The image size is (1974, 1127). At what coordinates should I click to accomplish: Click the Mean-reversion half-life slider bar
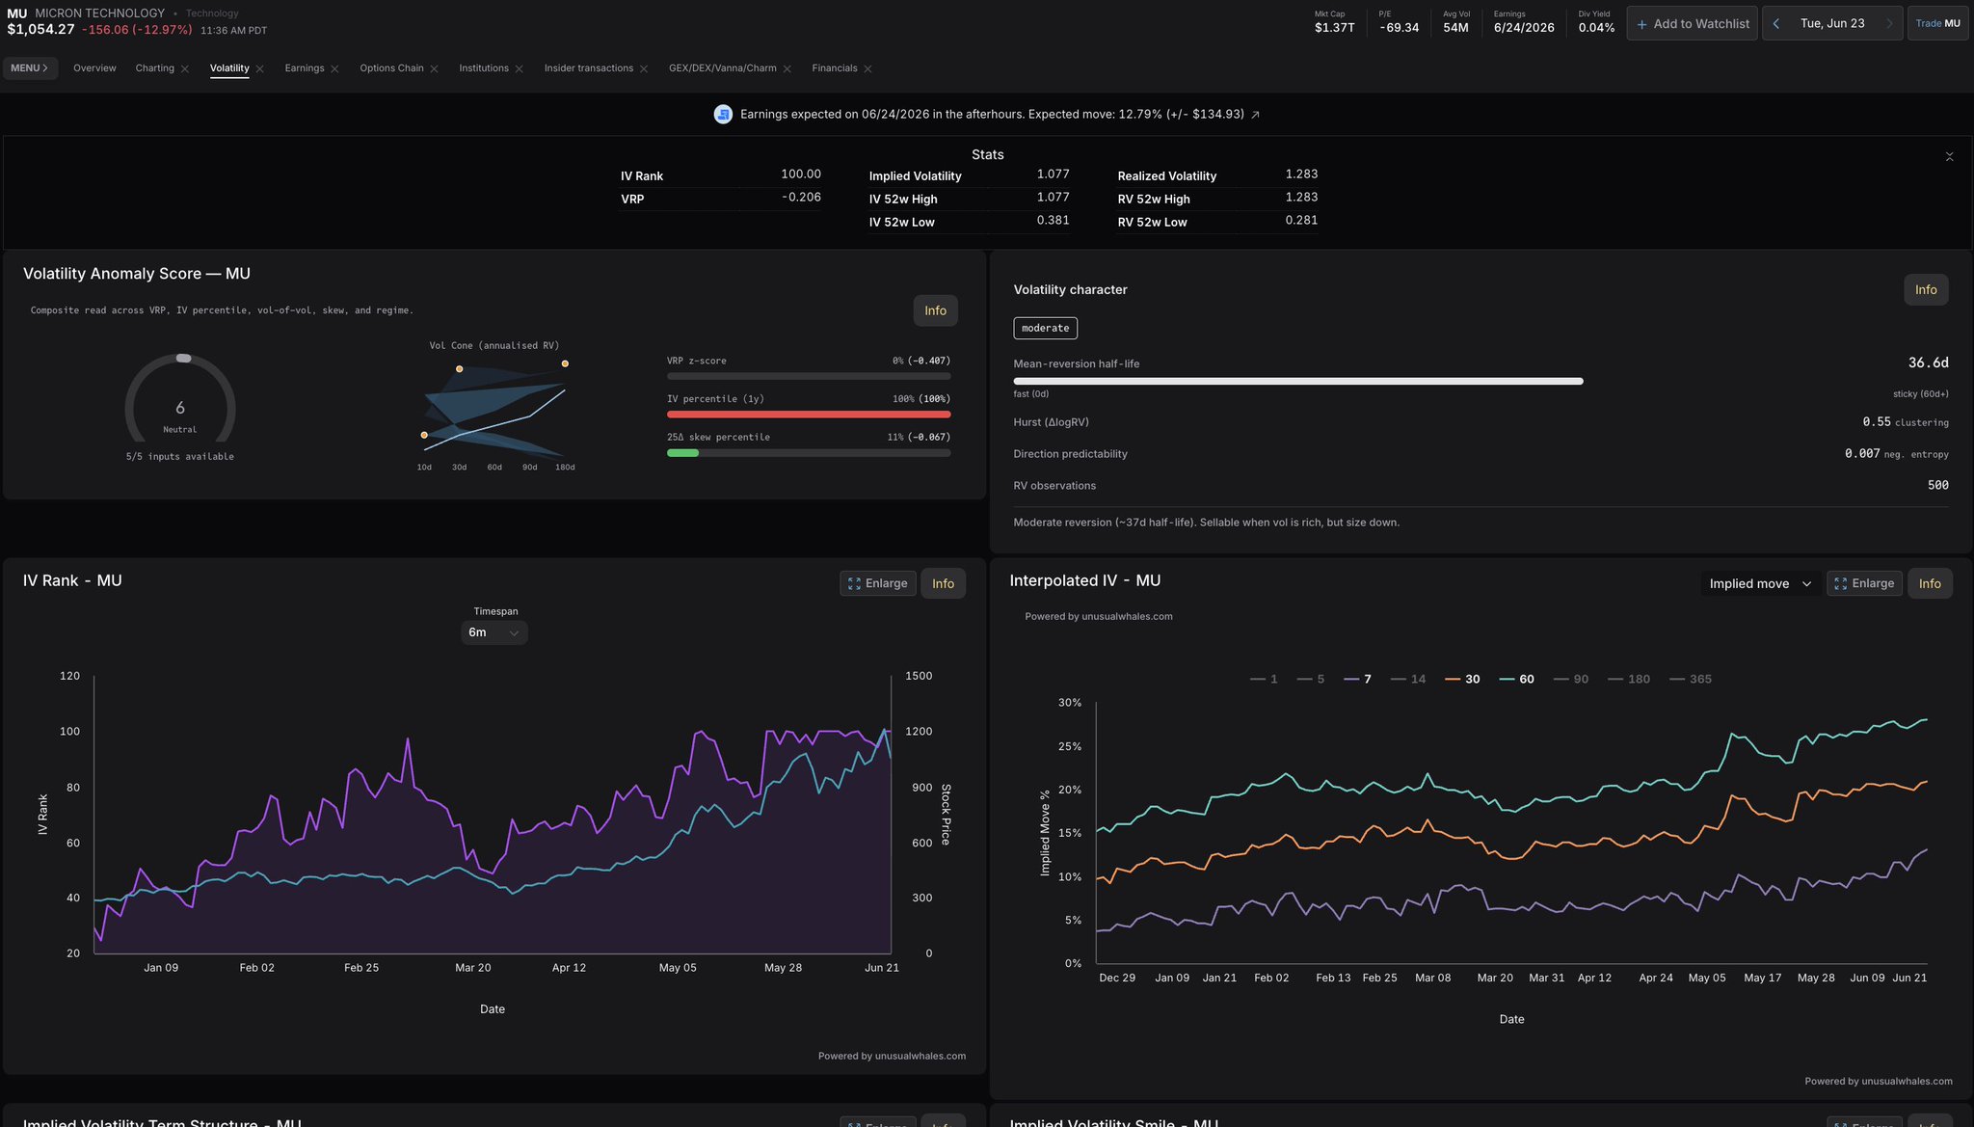click(1298, 382)
